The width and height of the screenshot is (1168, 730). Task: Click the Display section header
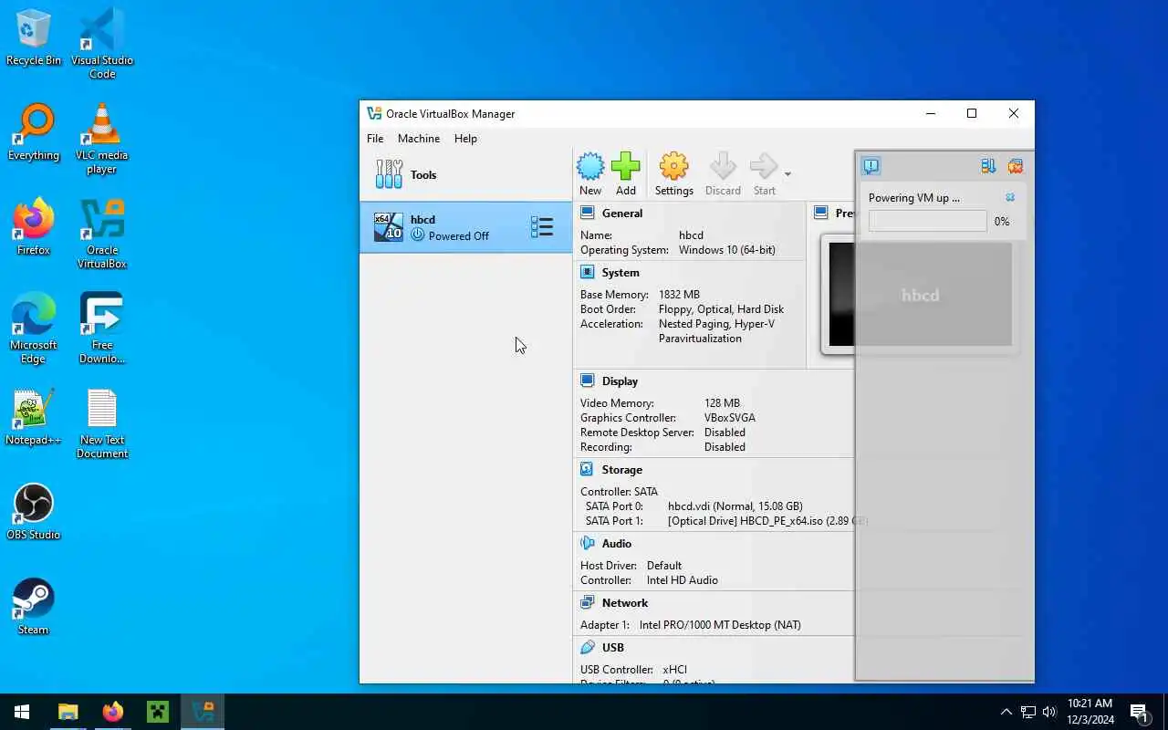point(620,381)
